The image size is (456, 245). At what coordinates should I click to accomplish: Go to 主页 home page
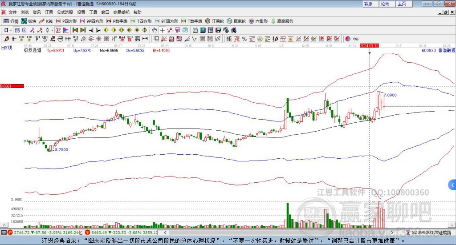click(402, 4)
